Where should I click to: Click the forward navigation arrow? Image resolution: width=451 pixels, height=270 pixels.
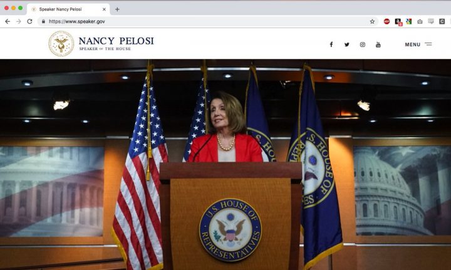tap(18, 21)
